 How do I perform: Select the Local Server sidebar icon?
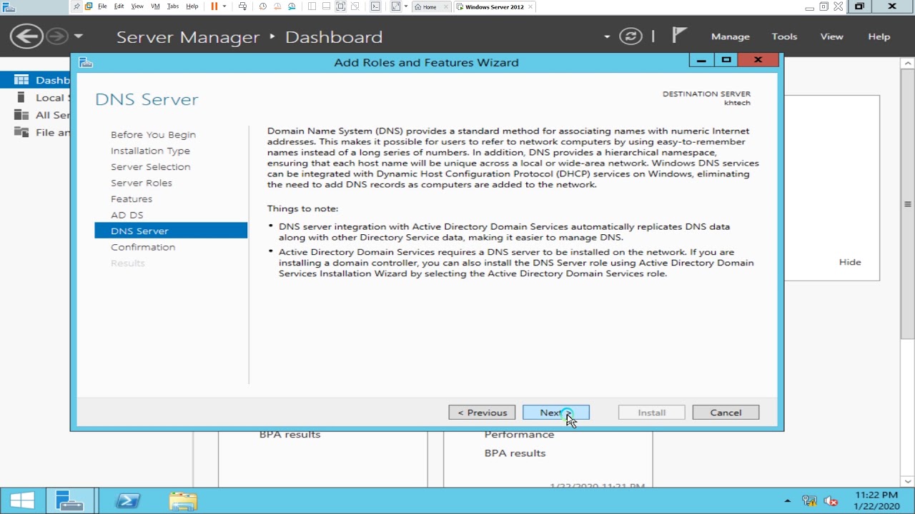tap(21, 98)
